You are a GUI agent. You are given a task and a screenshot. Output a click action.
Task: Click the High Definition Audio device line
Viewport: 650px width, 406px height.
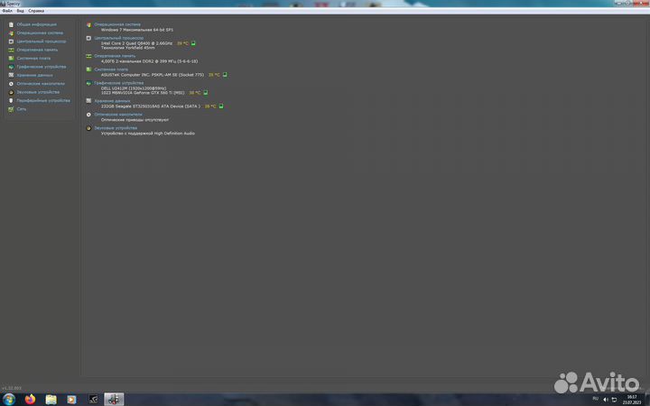(x=148, y=134)
